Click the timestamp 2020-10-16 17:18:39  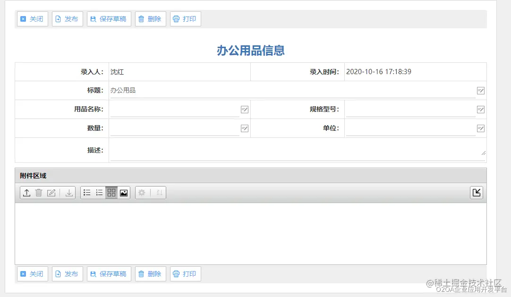(379, 72)
